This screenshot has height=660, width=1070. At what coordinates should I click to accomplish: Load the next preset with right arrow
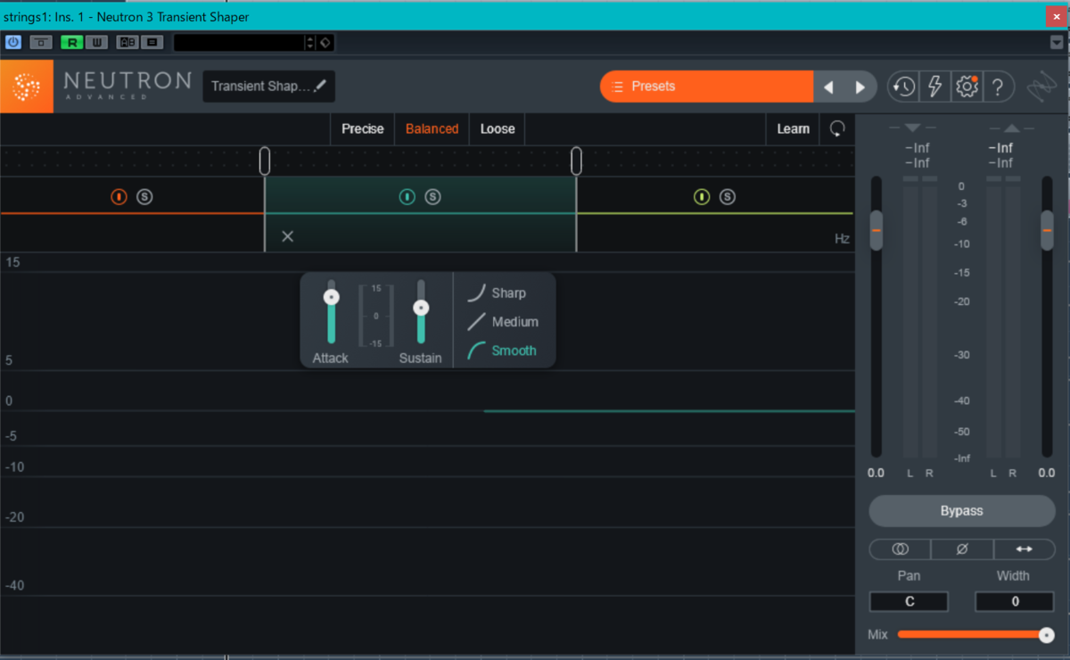tap(860, 87)
